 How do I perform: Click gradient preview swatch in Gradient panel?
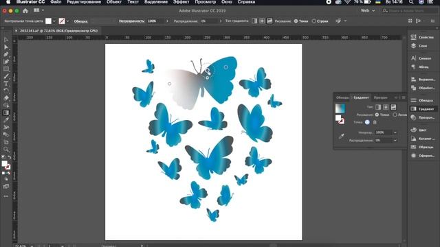click(x=340, y=108)
